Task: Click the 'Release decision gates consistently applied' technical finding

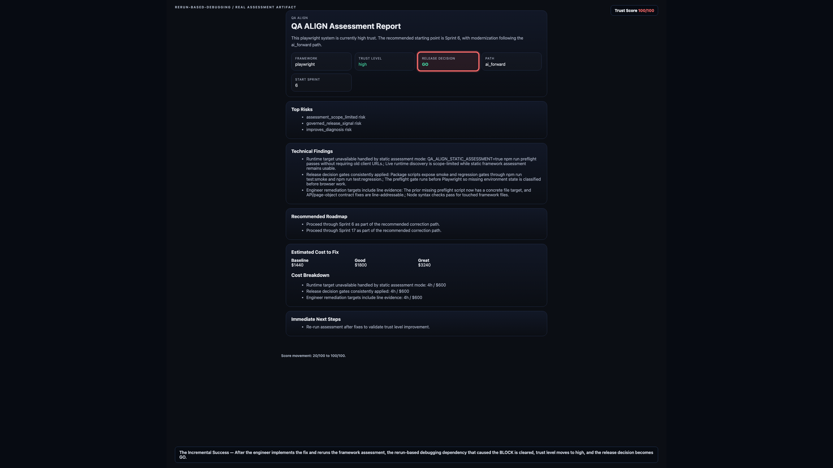Action: coord(423,179)
